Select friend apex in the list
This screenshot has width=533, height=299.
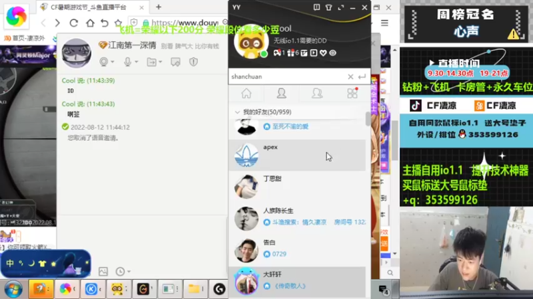click(297, 155)
